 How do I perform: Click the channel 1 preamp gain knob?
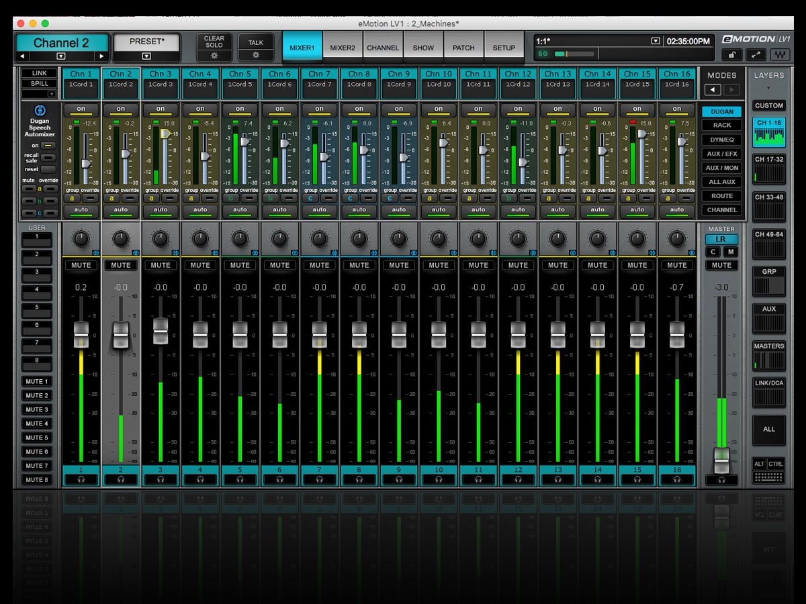point(81,238)
